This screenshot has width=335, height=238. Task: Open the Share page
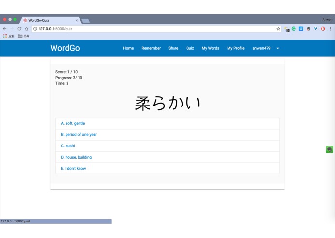click(173, 48)
